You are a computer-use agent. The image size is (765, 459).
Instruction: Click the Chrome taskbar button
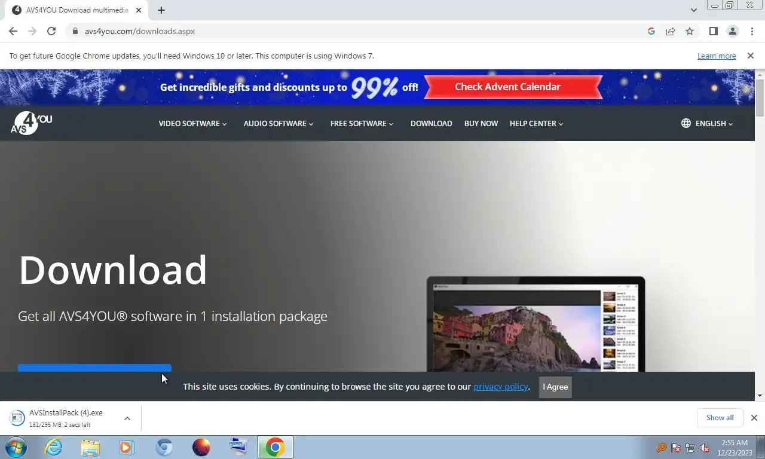(x=275, y=447)
